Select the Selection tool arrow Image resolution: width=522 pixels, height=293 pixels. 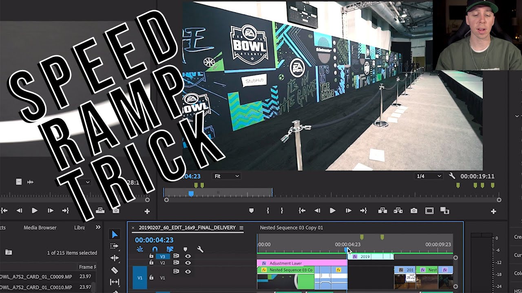pyautogui.click(x=115, y=234)
